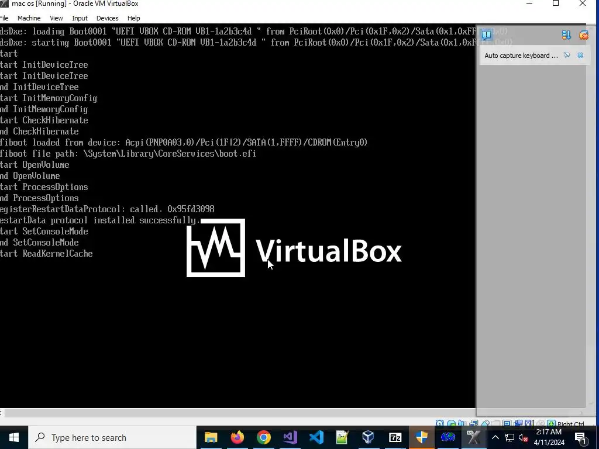The width and height of the screenshot is (599, 449).
Task: Select the running mac os VM taskbar icon
Action: [x=474, y=437]
